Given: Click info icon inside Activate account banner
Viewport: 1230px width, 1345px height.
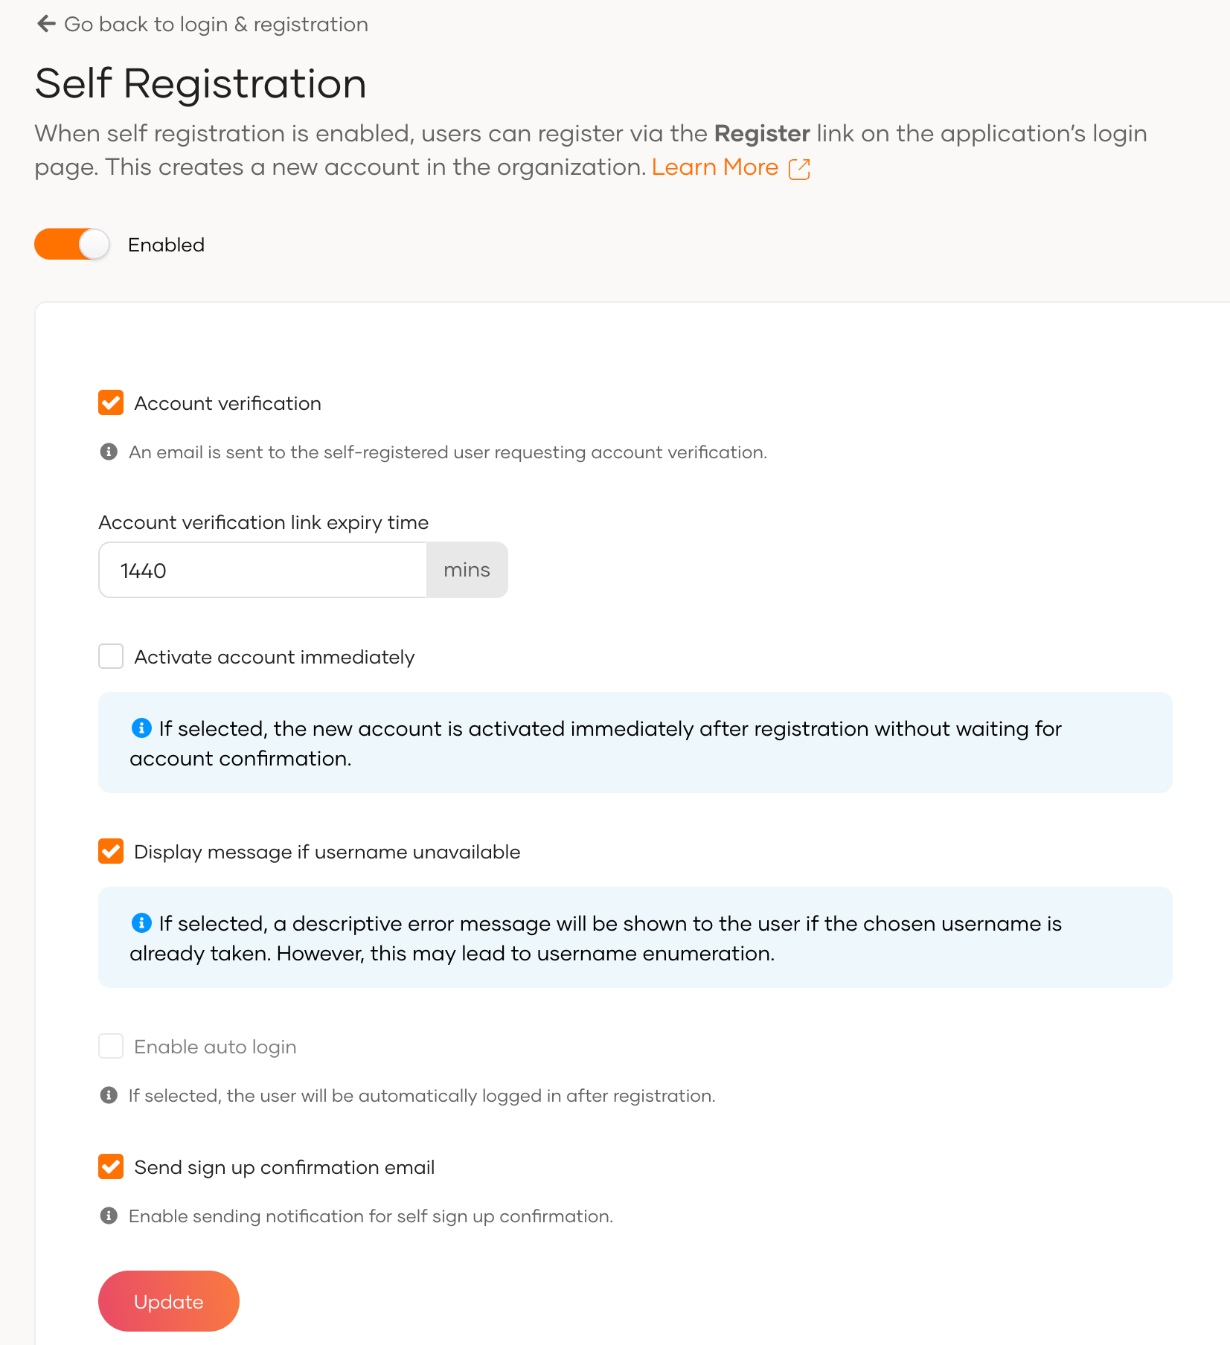Looking at the screenshot, I should (141, 728).
